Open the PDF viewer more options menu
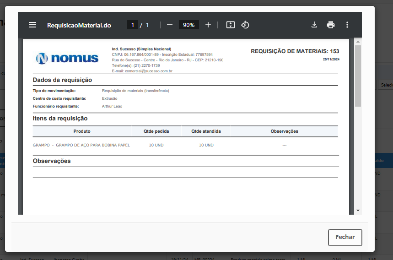 click(x=347, y=25)
